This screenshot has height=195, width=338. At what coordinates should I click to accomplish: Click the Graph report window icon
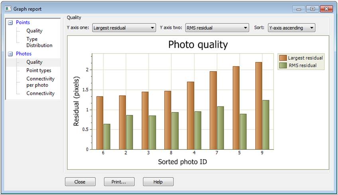tap(8, 9)
